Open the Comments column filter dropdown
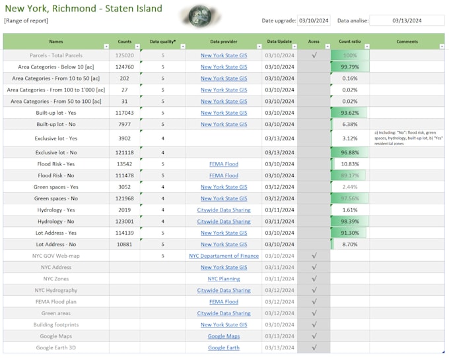Viewport: 449px width, 358px height. [x=442, y=46]
